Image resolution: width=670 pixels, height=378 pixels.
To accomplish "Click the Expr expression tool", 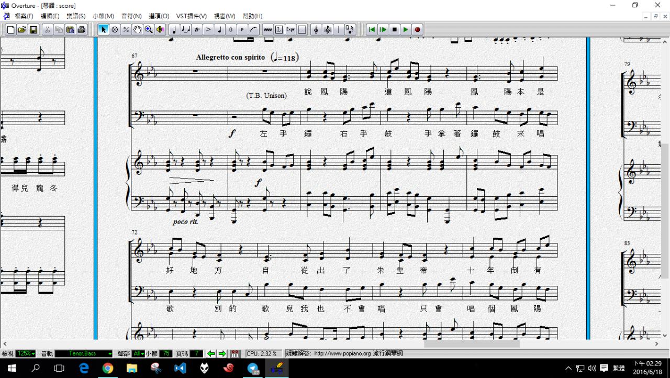I will (x=291, y=30).
